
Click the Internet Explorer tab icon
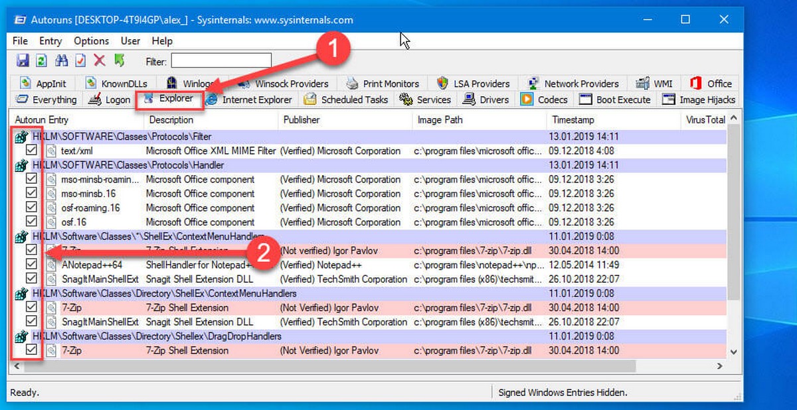211,100
